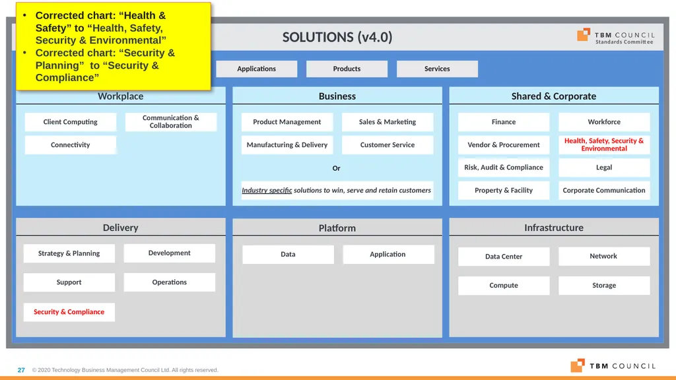Select Communication & Collaboration box

click(x=171, y=122)
